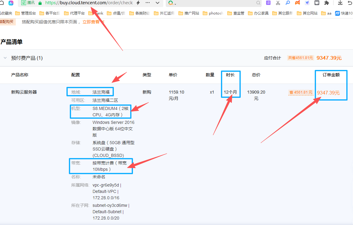Click the green padlock security icon
Screen dimensions: 353x225
tap(40, 3)
